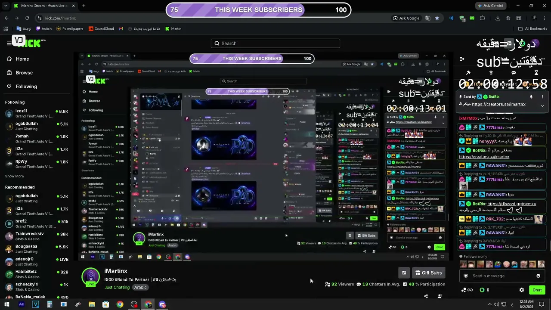The image size is (551, 310).
Task: Open Microsoft Store from taskbar
Action: (x=106, y=304)
